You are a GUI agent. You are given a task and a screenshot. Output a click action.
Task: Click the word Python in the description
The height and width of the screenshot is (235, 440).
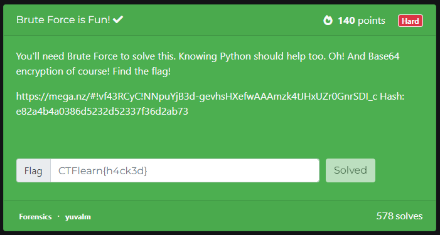click(235, 56)
